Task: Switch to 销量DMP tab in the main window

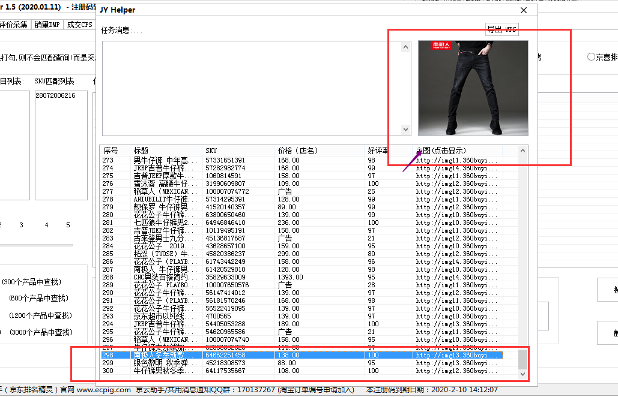Action: point(47,25)
